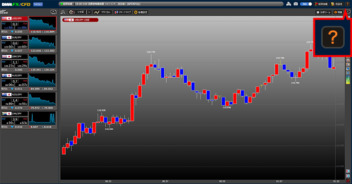Take a chart snapshot with camera icon
This screenshot has width=352, height=184.
[296, 4]
